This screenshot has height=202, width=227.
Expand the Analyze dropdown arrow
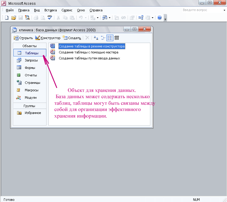(109, 18)
